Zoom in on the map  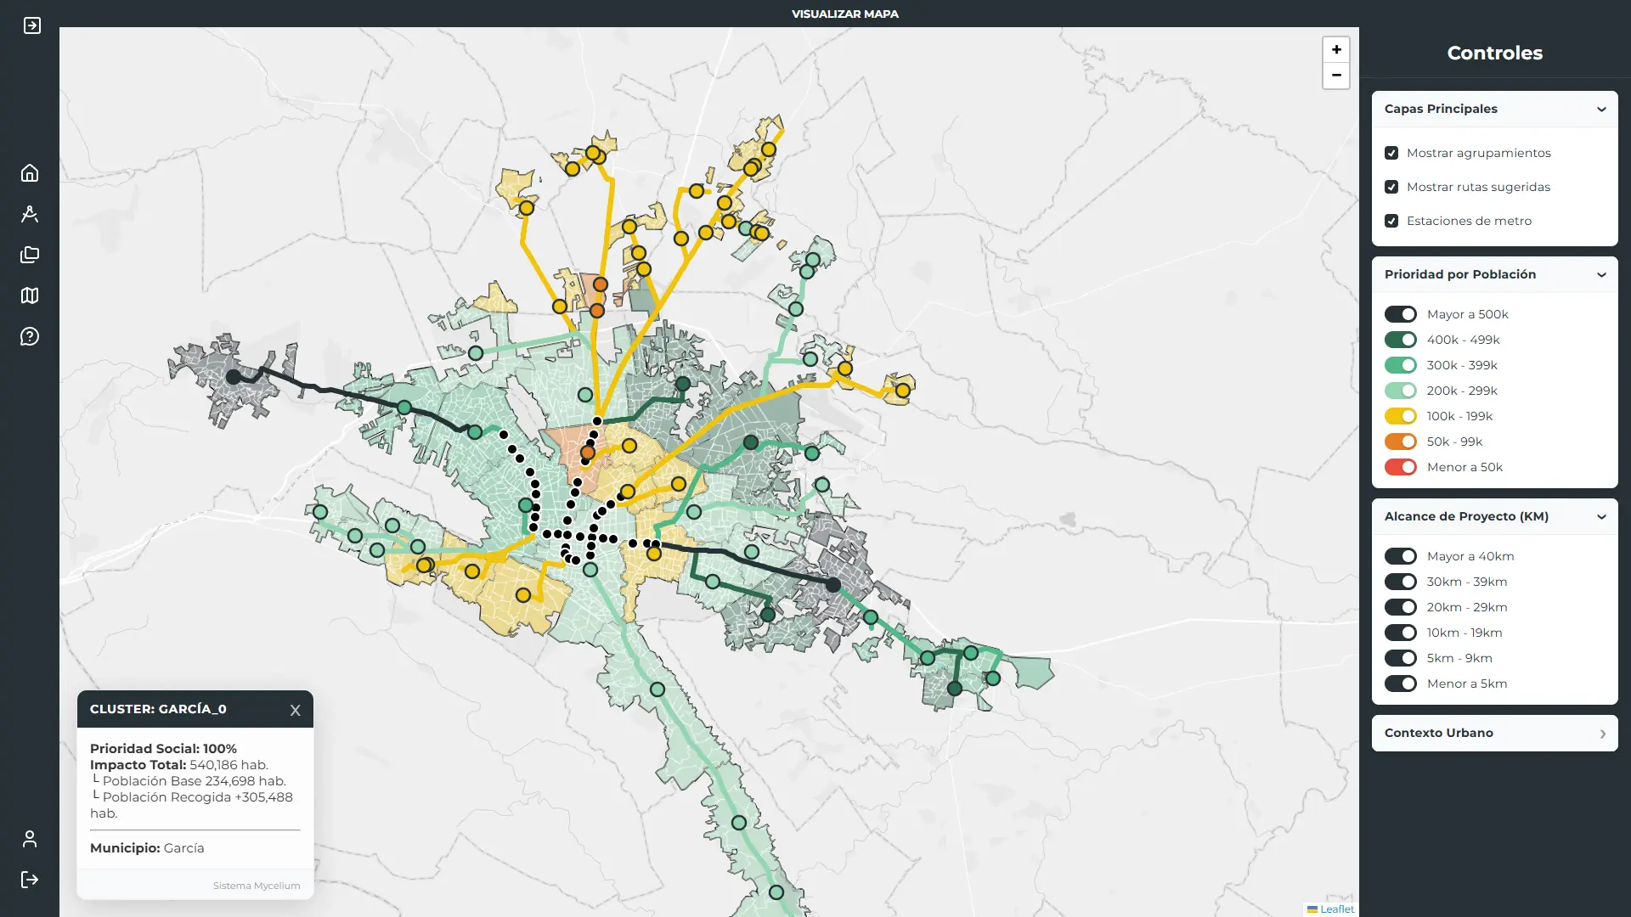pyautogui.click(x=1336, y=49)
